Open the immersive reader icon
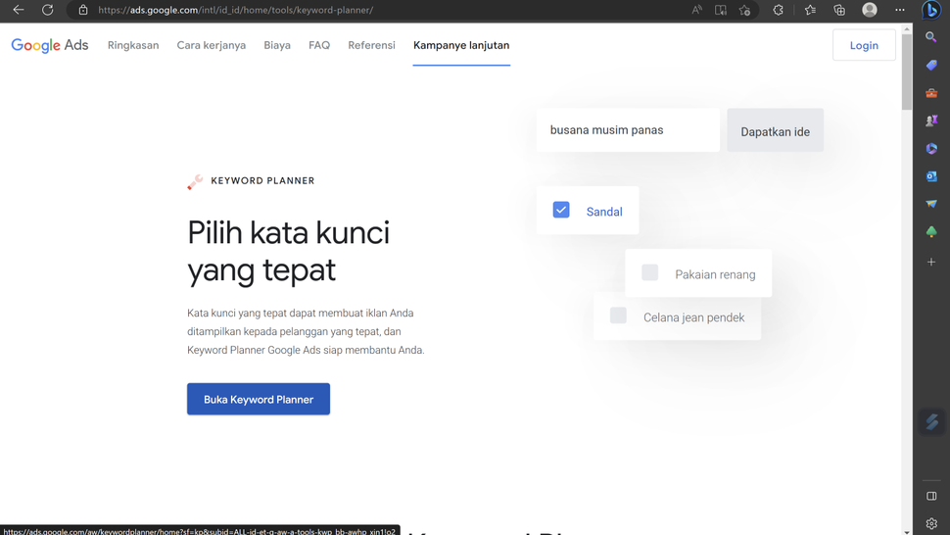The image size is (950, 535). (721, 10)
